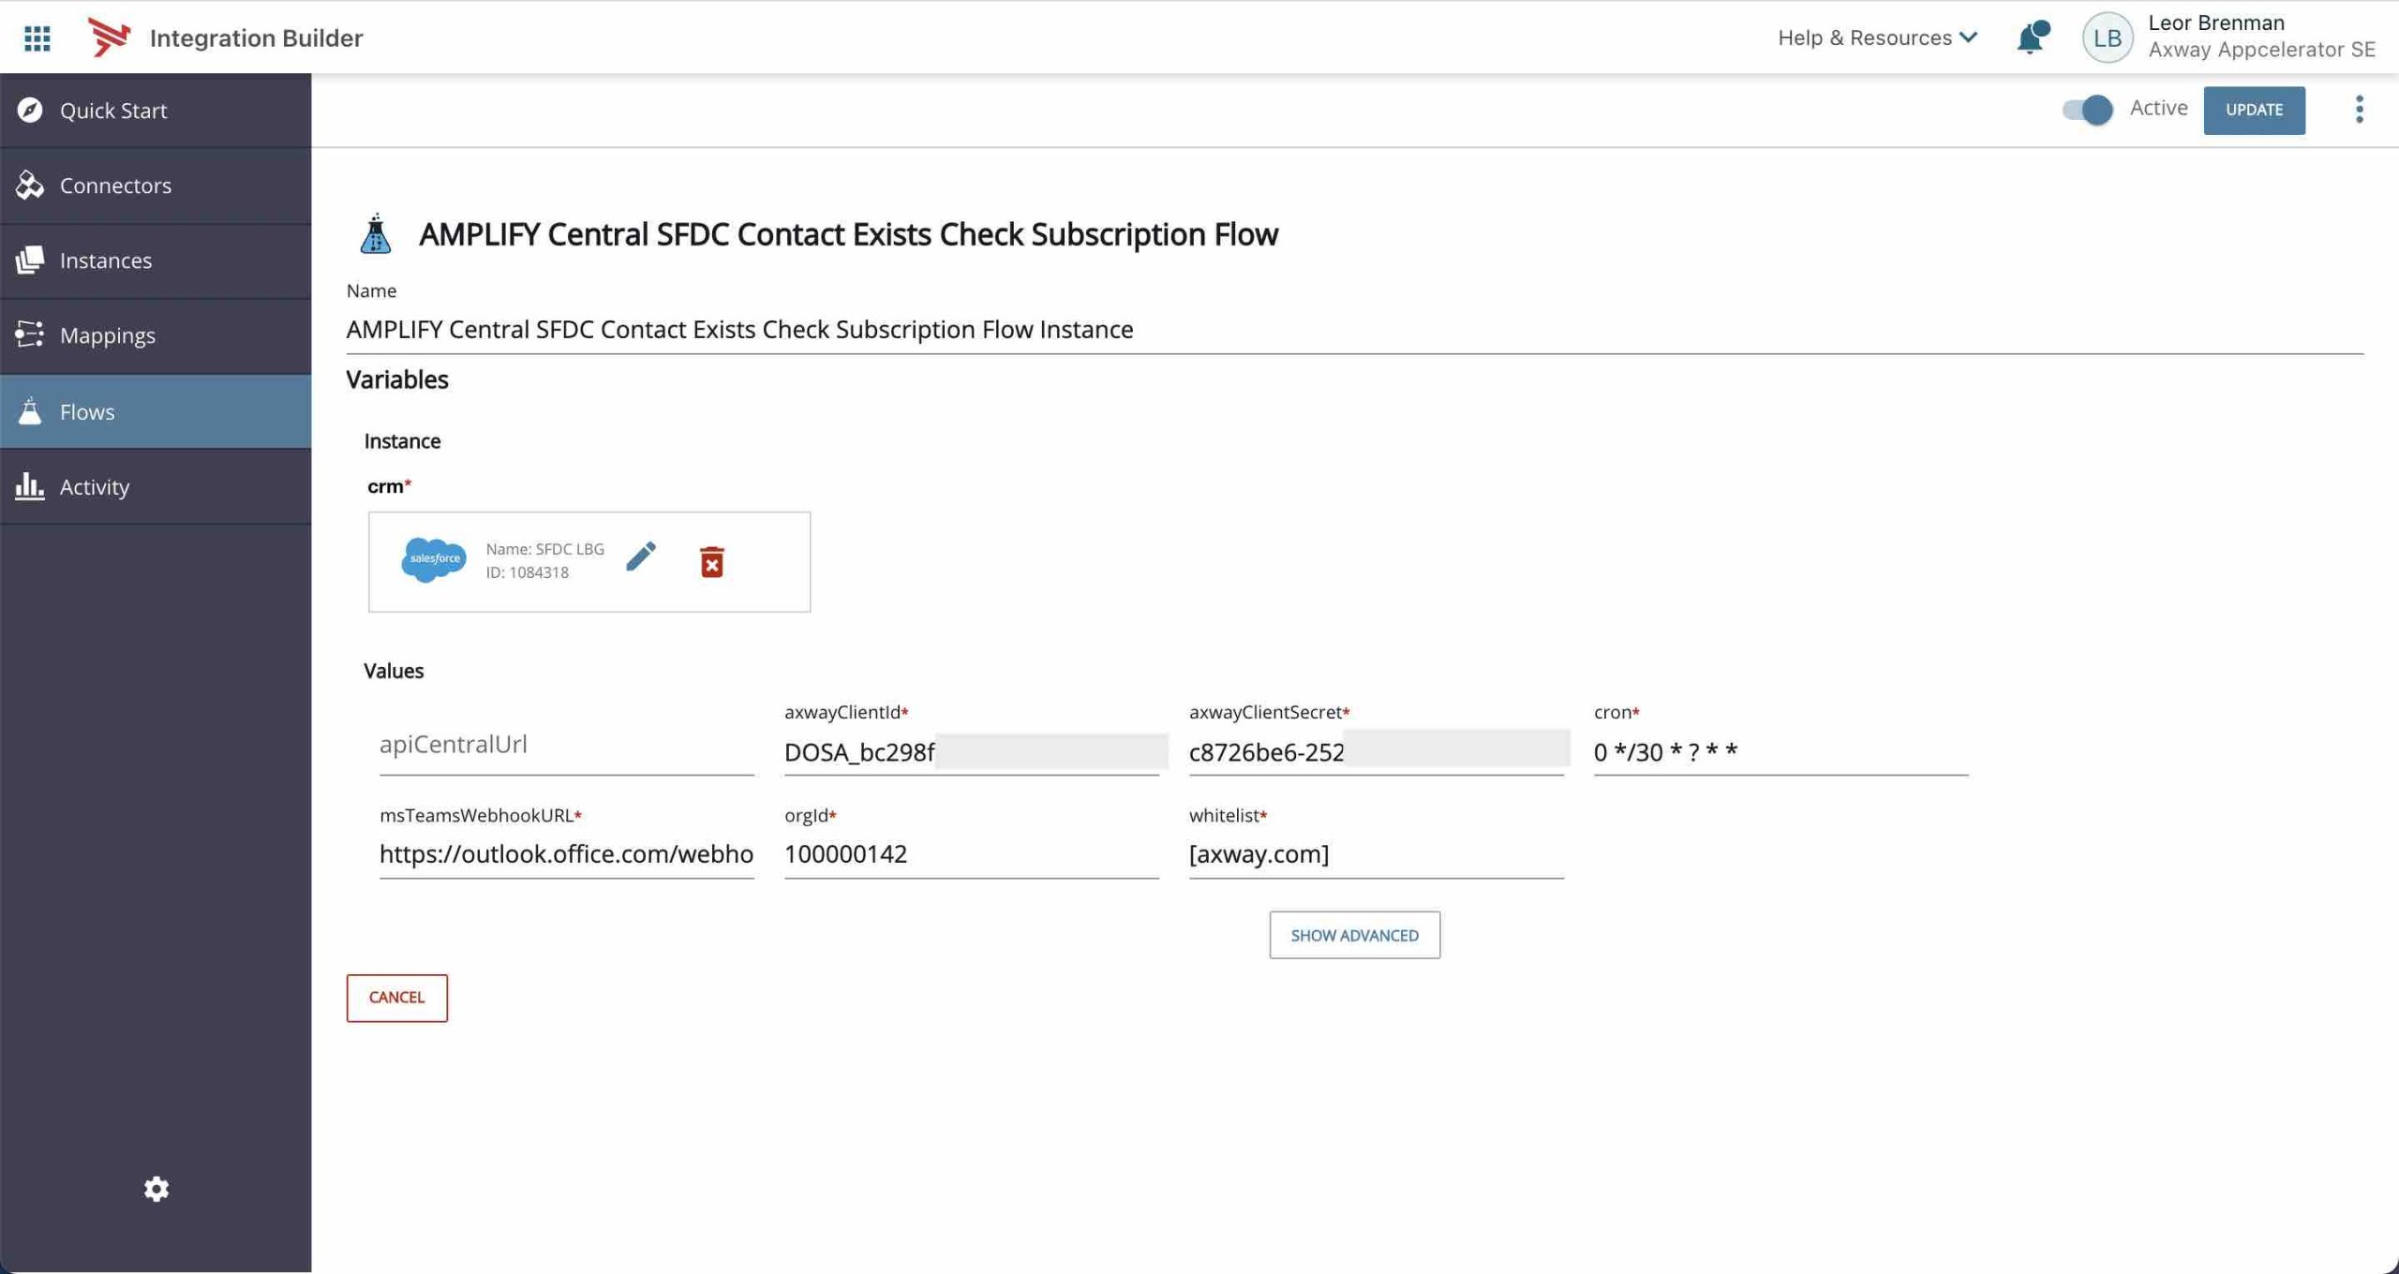Click the 'Values' section label
This screenshot has width=2399, height=1274.
coord(394,671)
